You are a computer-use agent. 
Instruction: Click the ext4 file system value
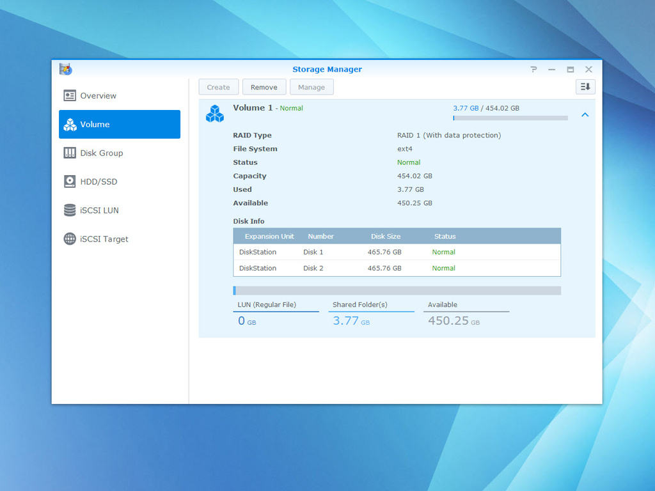[x=405, y=148]
